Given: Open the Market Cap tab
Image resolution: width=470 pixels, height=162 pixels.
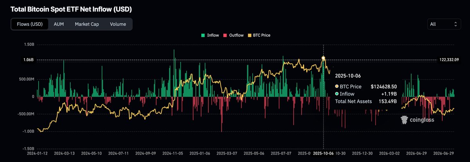Looking at the screenshot, I should (87, 24).
